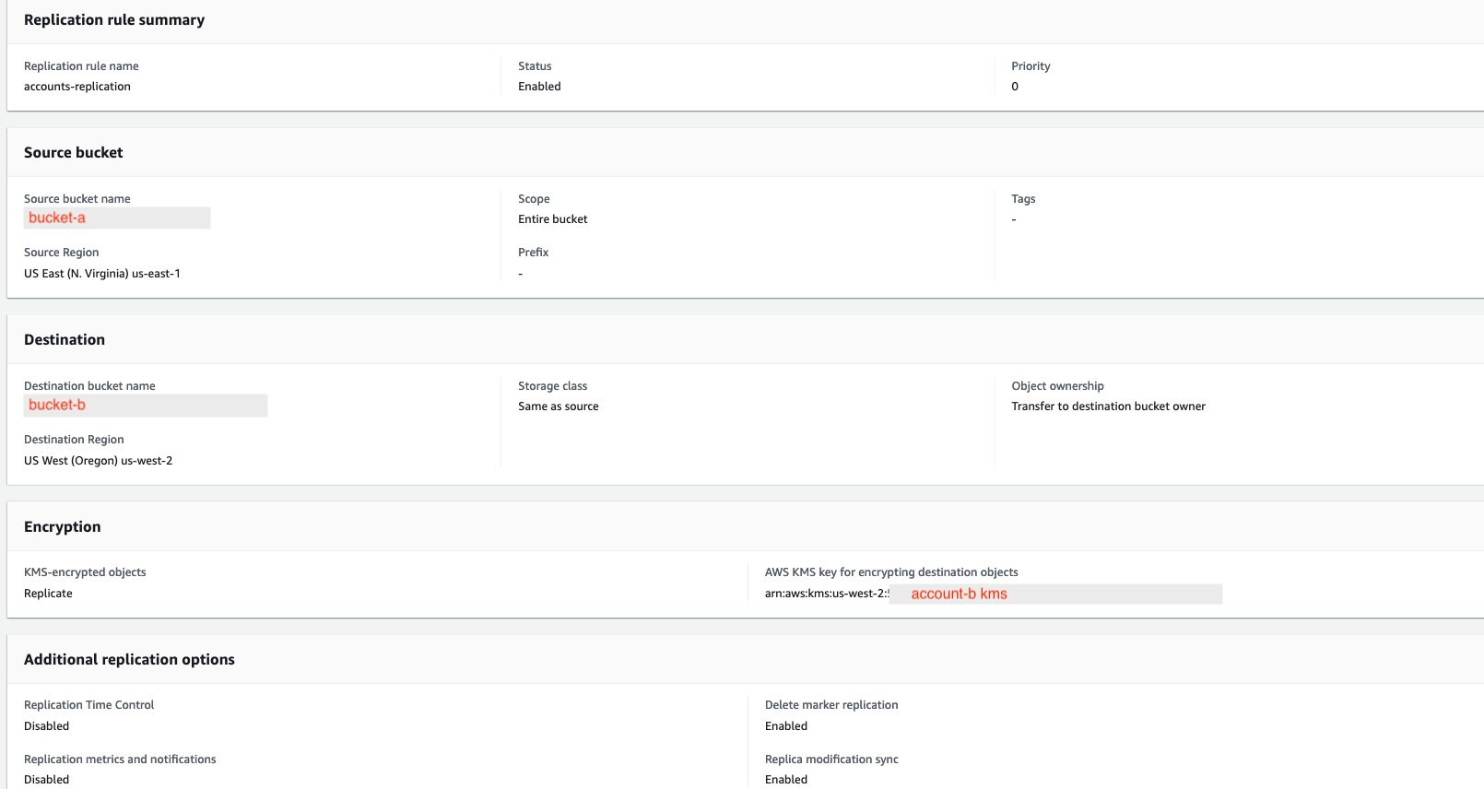Click Additional replication options heading
Image resolution: width=1484 pixels, height=789 pixels.
click(129, 659)
